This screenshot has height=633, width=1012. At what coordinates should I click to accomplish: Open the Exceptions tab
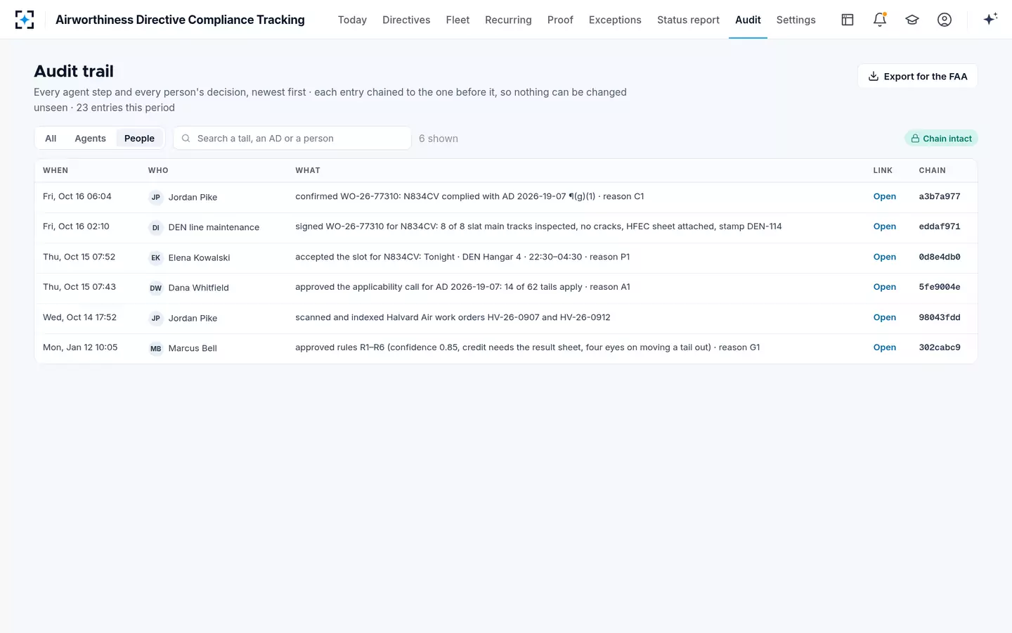[615, 20]
